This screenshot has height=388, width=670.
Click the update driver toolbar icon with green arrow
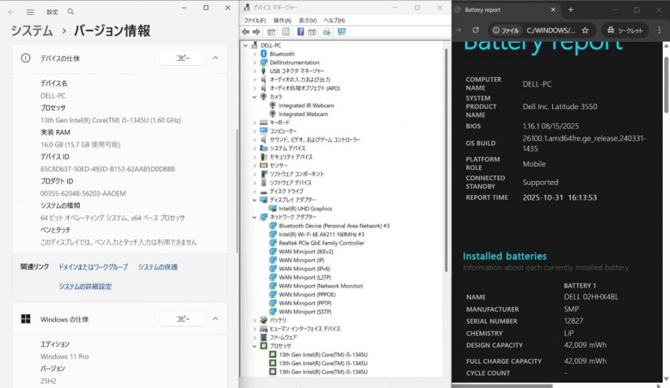coord(327,31)
